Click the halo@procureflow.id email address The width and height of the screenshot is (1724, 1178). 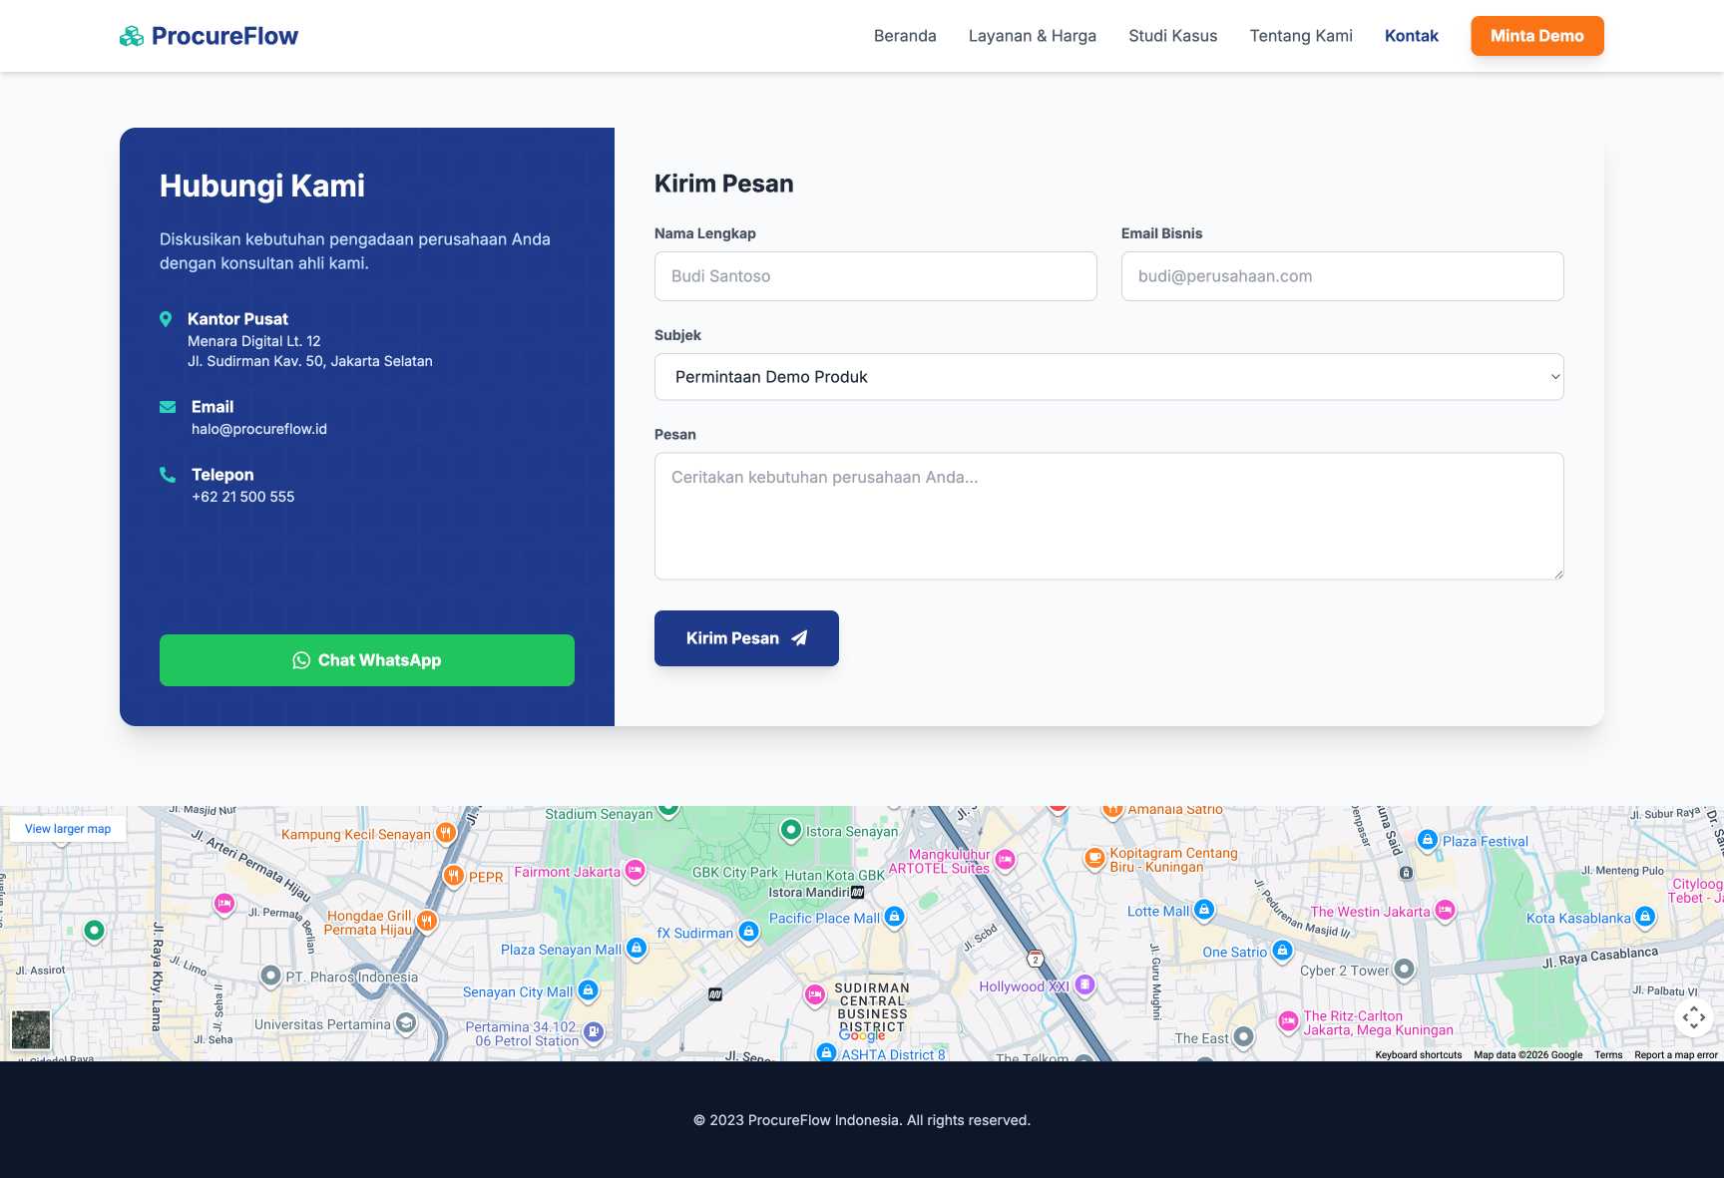pyautogui.click(x=258, y=428)
